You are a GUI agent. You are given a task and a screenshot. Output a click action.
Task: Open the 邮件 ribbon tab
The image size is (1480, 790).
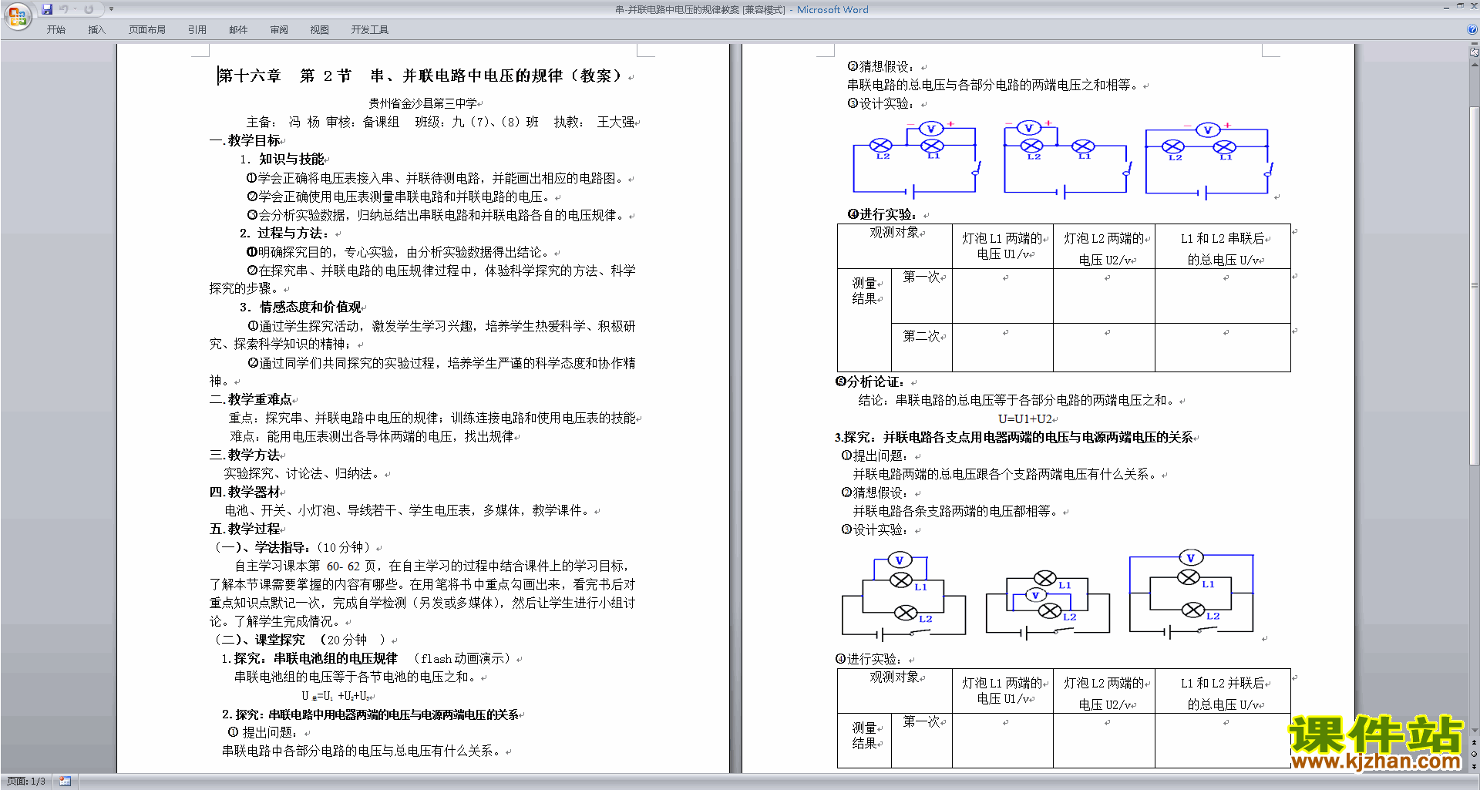[x=238, y=30]
